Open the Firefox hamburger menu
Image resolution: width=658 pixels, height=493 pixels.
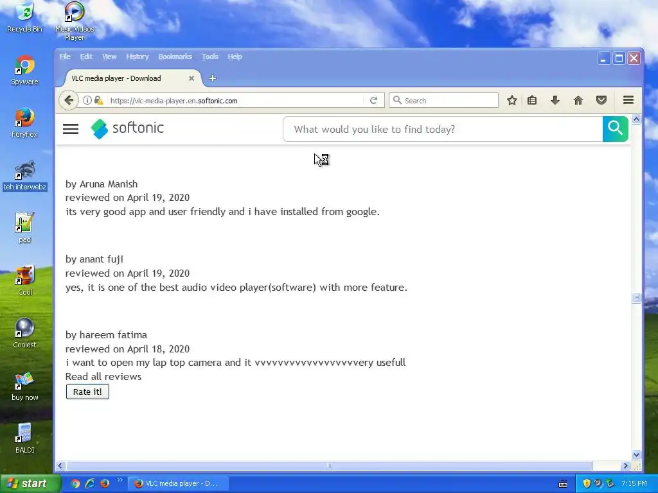[628, 99]
